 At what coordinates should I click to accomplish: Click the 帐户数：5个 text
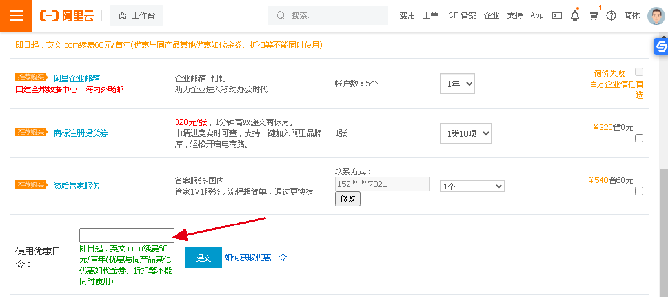pos(356,84)
